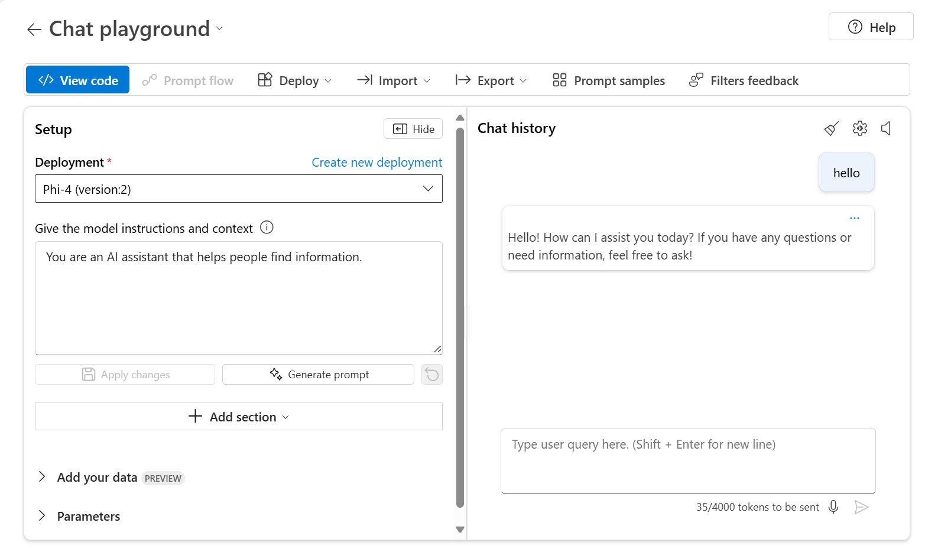The image size is (925, 555).
Task: Click the 'Setup' heading text
Action: tap(53, 129)
